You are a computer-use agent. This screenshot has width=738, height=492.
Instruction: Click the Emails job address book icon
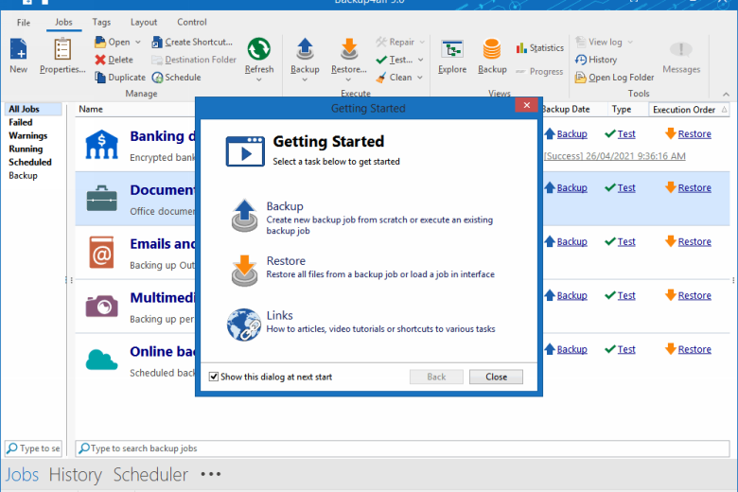(101, 253)
